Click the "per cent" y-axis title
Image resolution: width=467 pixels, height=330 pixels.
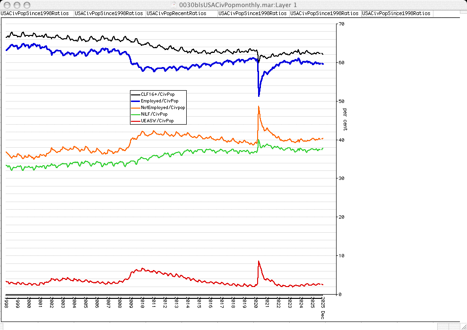345,120
